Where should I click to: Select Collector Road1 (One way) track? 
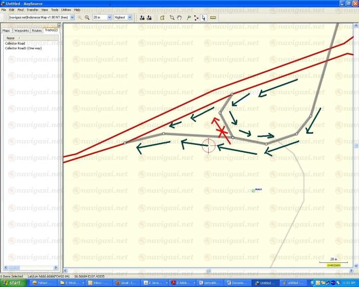click(23, 48)
